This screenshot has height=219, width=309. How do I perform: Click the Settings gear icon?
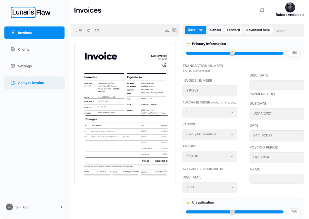(x=13, y=66)
